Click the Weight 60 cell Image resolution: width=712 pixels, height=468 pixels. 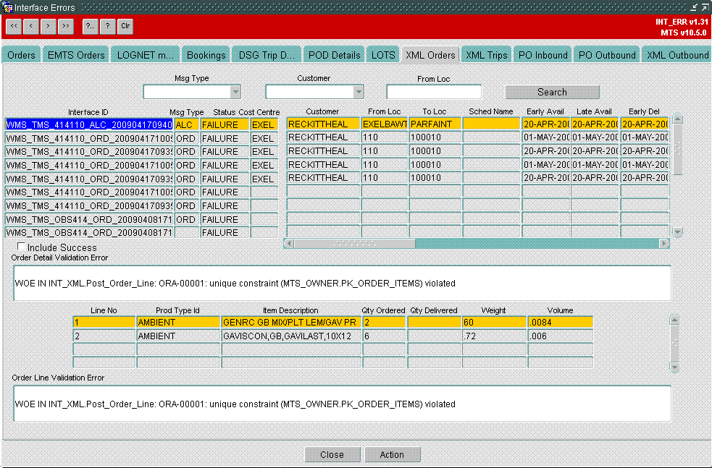(x=493, y=323)
